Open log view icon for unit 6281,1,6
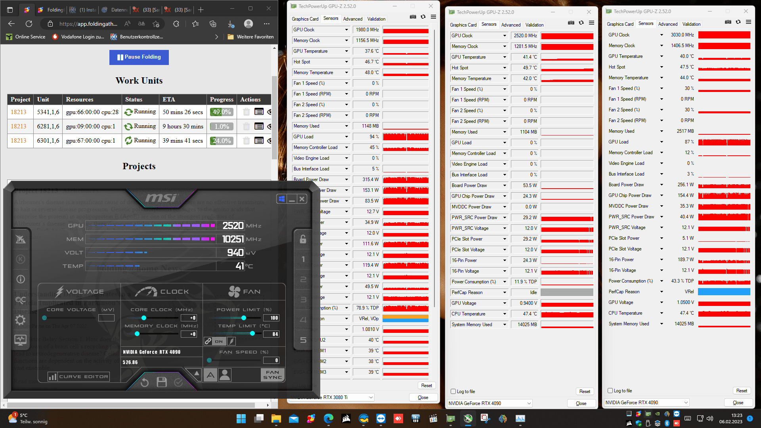The height and width of the screenshot is (428, 761). point(259,126)
